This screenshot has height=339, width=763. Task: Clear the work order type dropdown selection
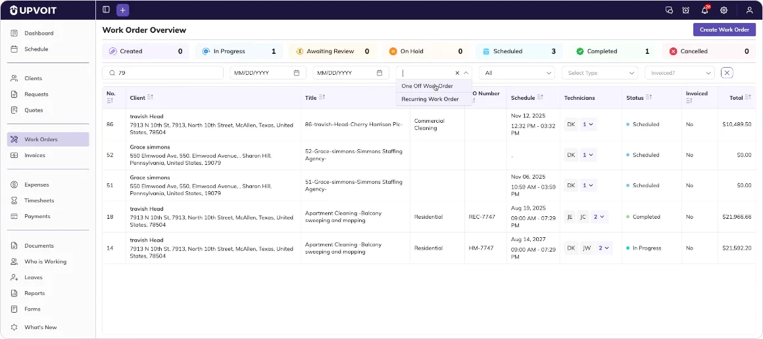click(457, 73)
